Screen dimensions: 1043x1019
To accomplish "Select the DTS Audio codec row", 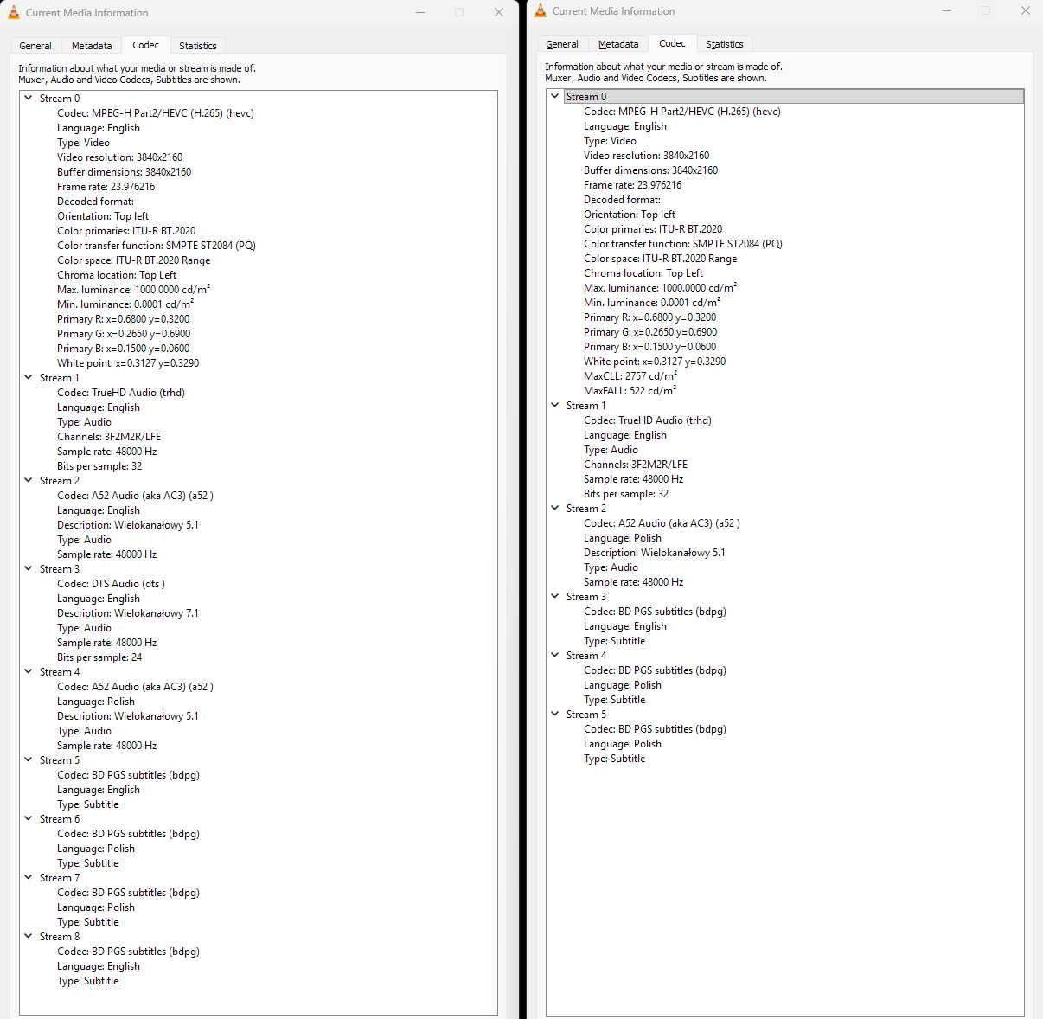I will pyautogui.click(x=111, y=584).
